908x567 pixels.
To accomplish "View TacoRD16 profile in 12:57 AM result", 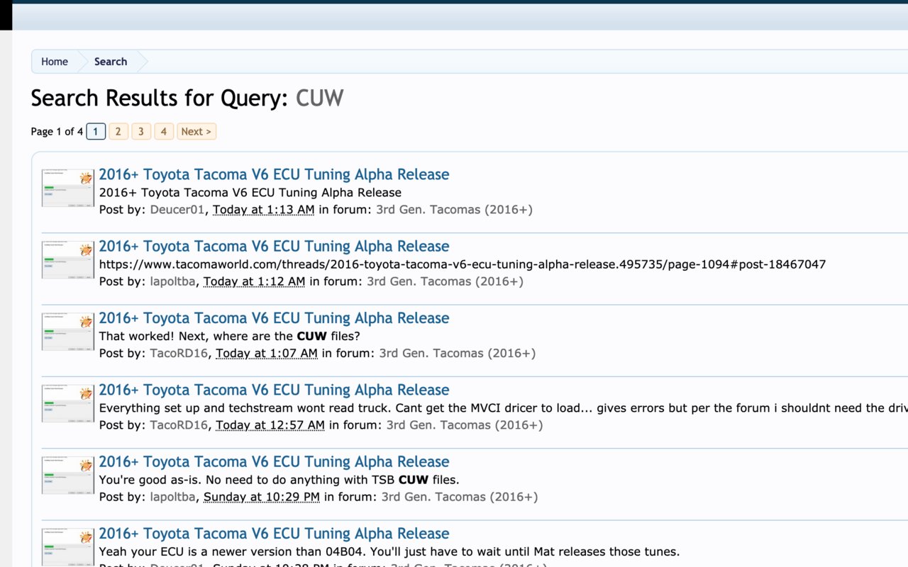I will (179, 425).
